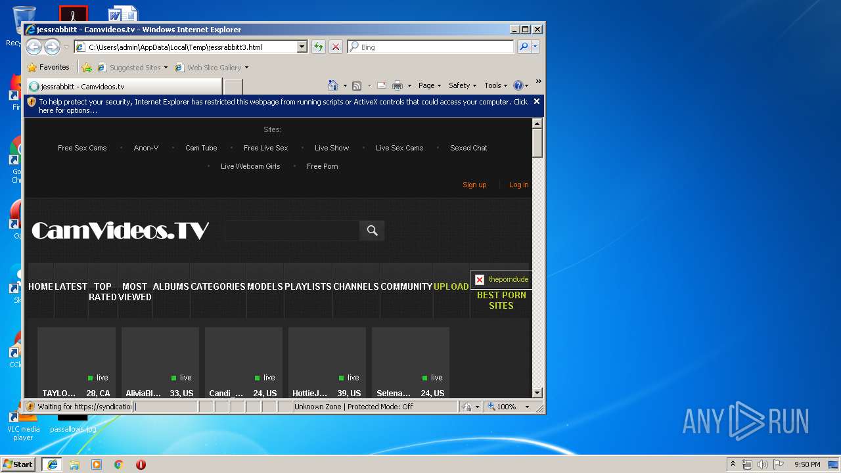Screen dimensions: 841x473
Task: Expand the Home button dropdown arrow
Action: 345,85
